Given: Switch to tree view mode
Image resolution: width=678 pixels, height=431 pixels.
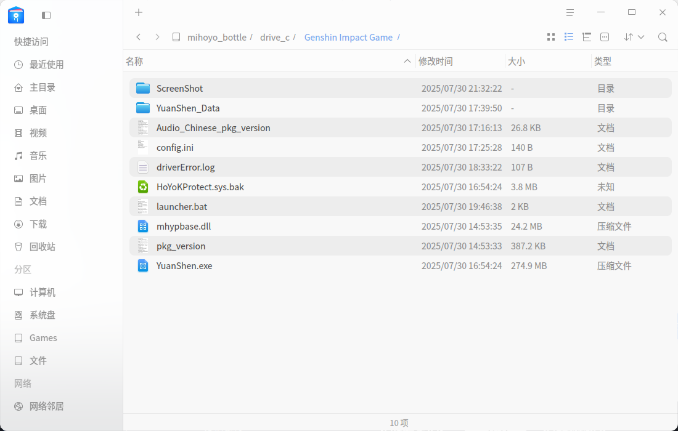Looking at the screenshot, I should pos(587,37).
